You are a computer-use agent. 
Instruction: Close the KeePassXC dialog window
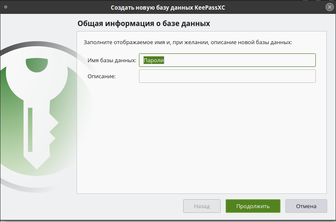(x=329, y=7)
